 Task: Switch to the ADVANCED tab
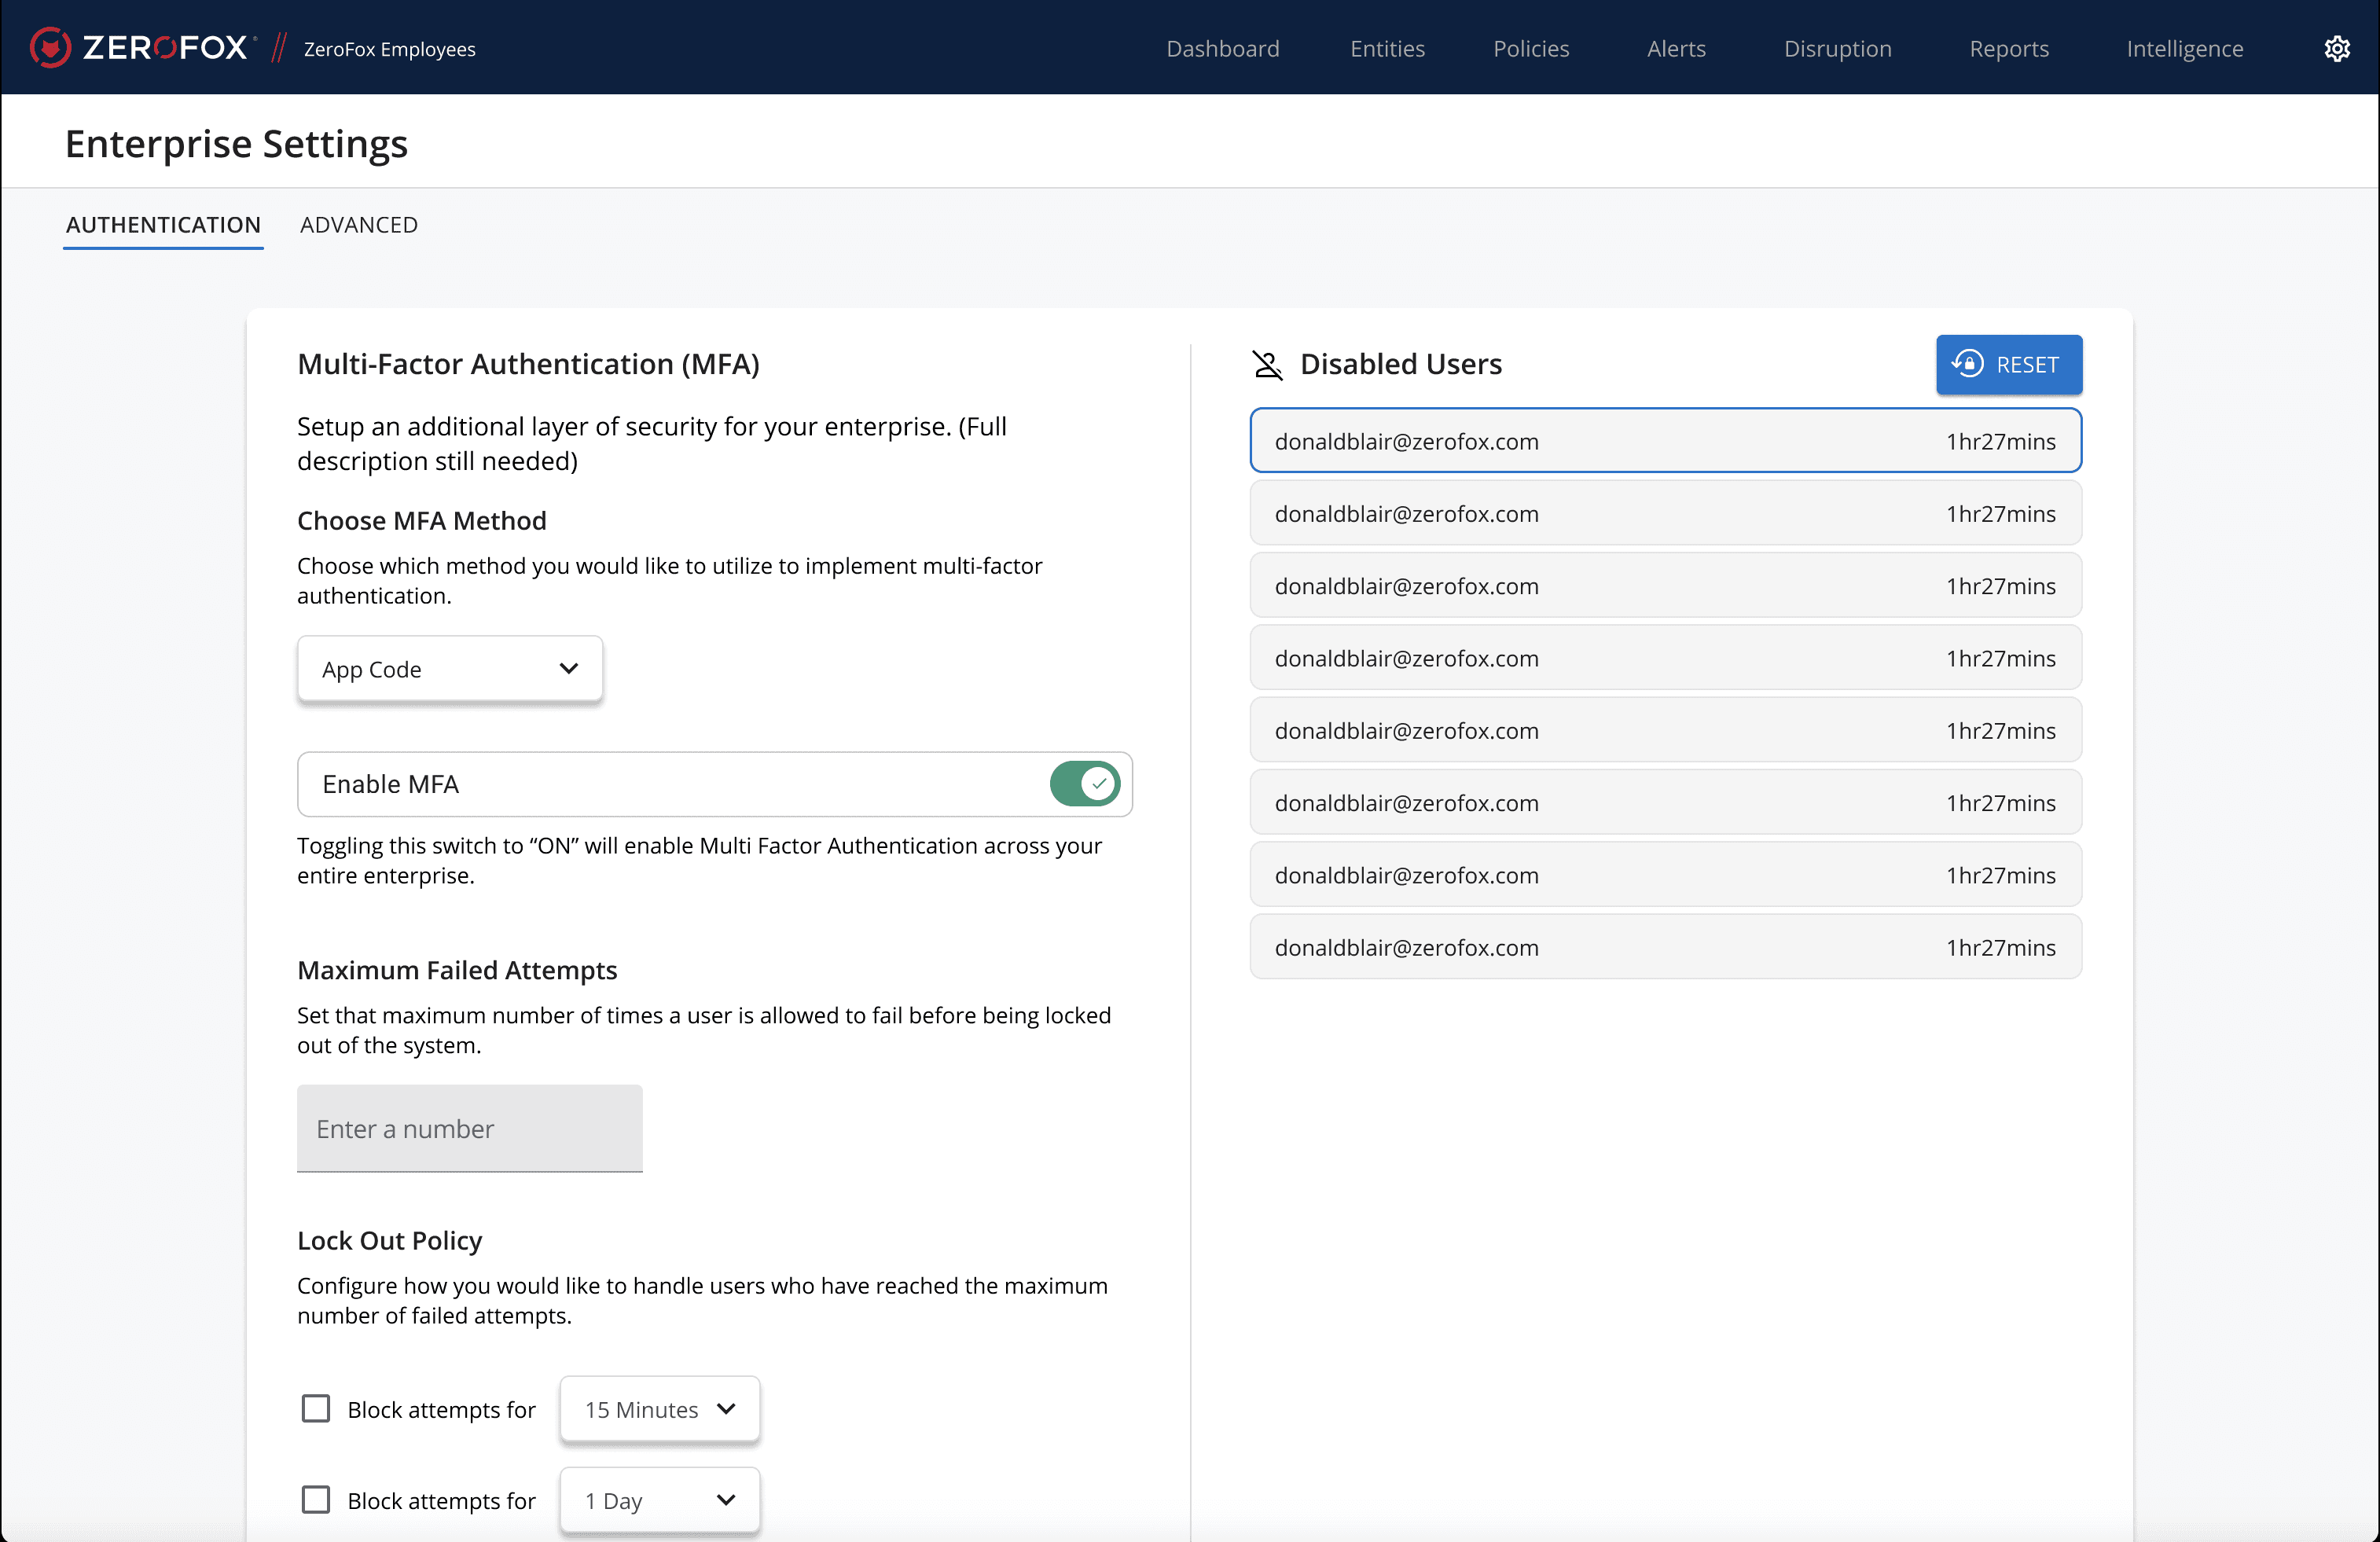(358, 225)
